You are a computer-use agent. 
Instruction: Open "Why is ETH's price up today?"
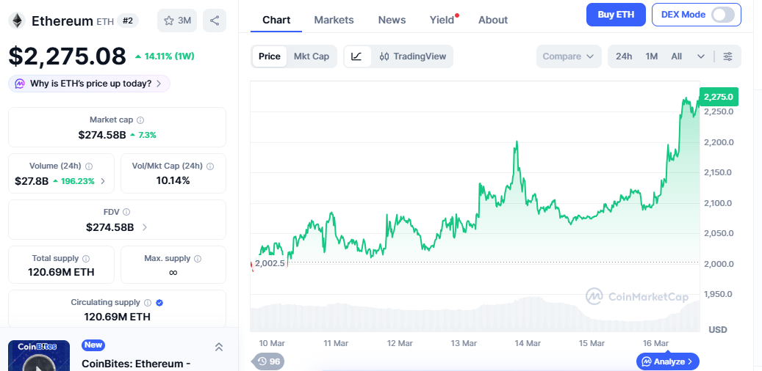(x=90, y=84)
